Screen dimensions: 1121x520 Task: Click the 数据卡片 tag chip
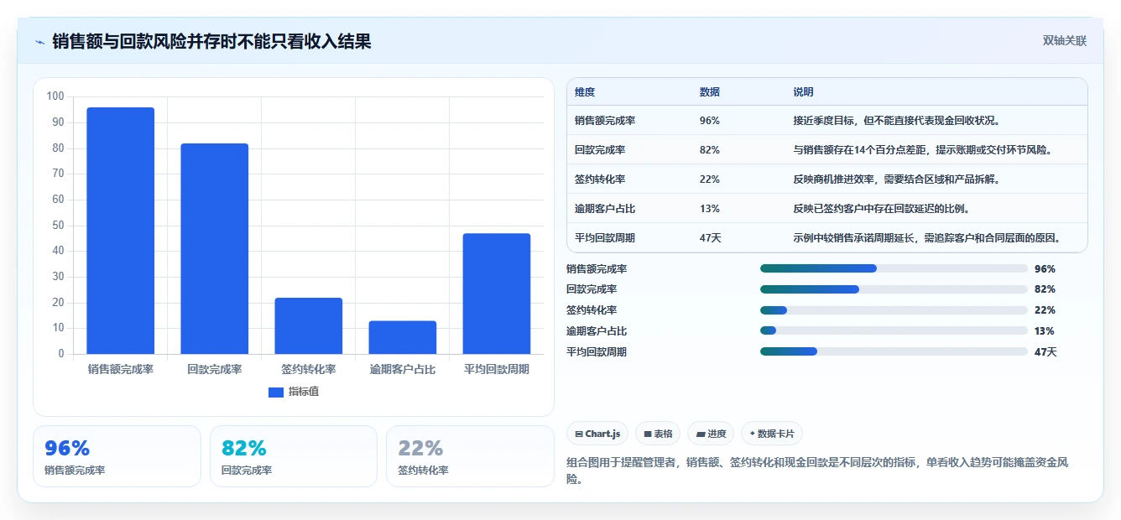click(x=772, y=434)
